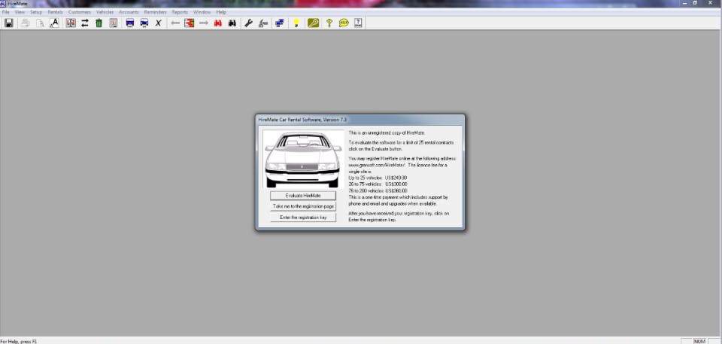The image size is (722, 344).
Task: Click the '26 to 75 vehicles' price line
Action: pyautogui.click(x=378, y=184)
